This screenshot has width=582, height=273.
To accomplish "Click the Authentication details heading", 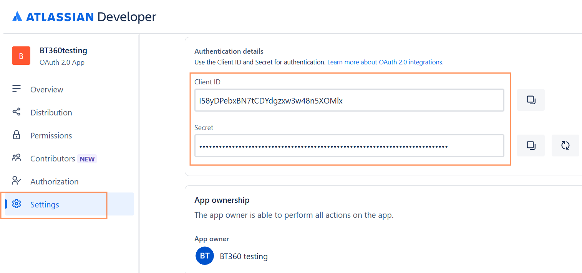I will coord(229,51).
